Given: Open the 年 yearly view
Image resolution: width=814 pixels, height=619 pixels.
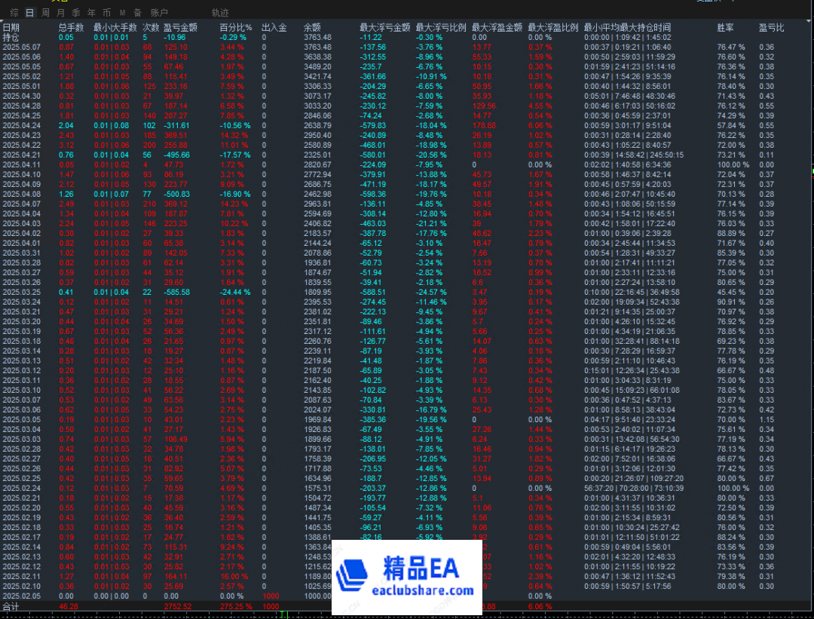Looking at the screenshot, I should click(x=90, y=12).
